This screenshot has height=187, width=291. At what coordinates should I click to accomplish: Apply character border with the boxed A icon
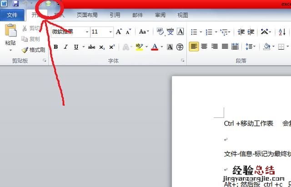[180, 31]
